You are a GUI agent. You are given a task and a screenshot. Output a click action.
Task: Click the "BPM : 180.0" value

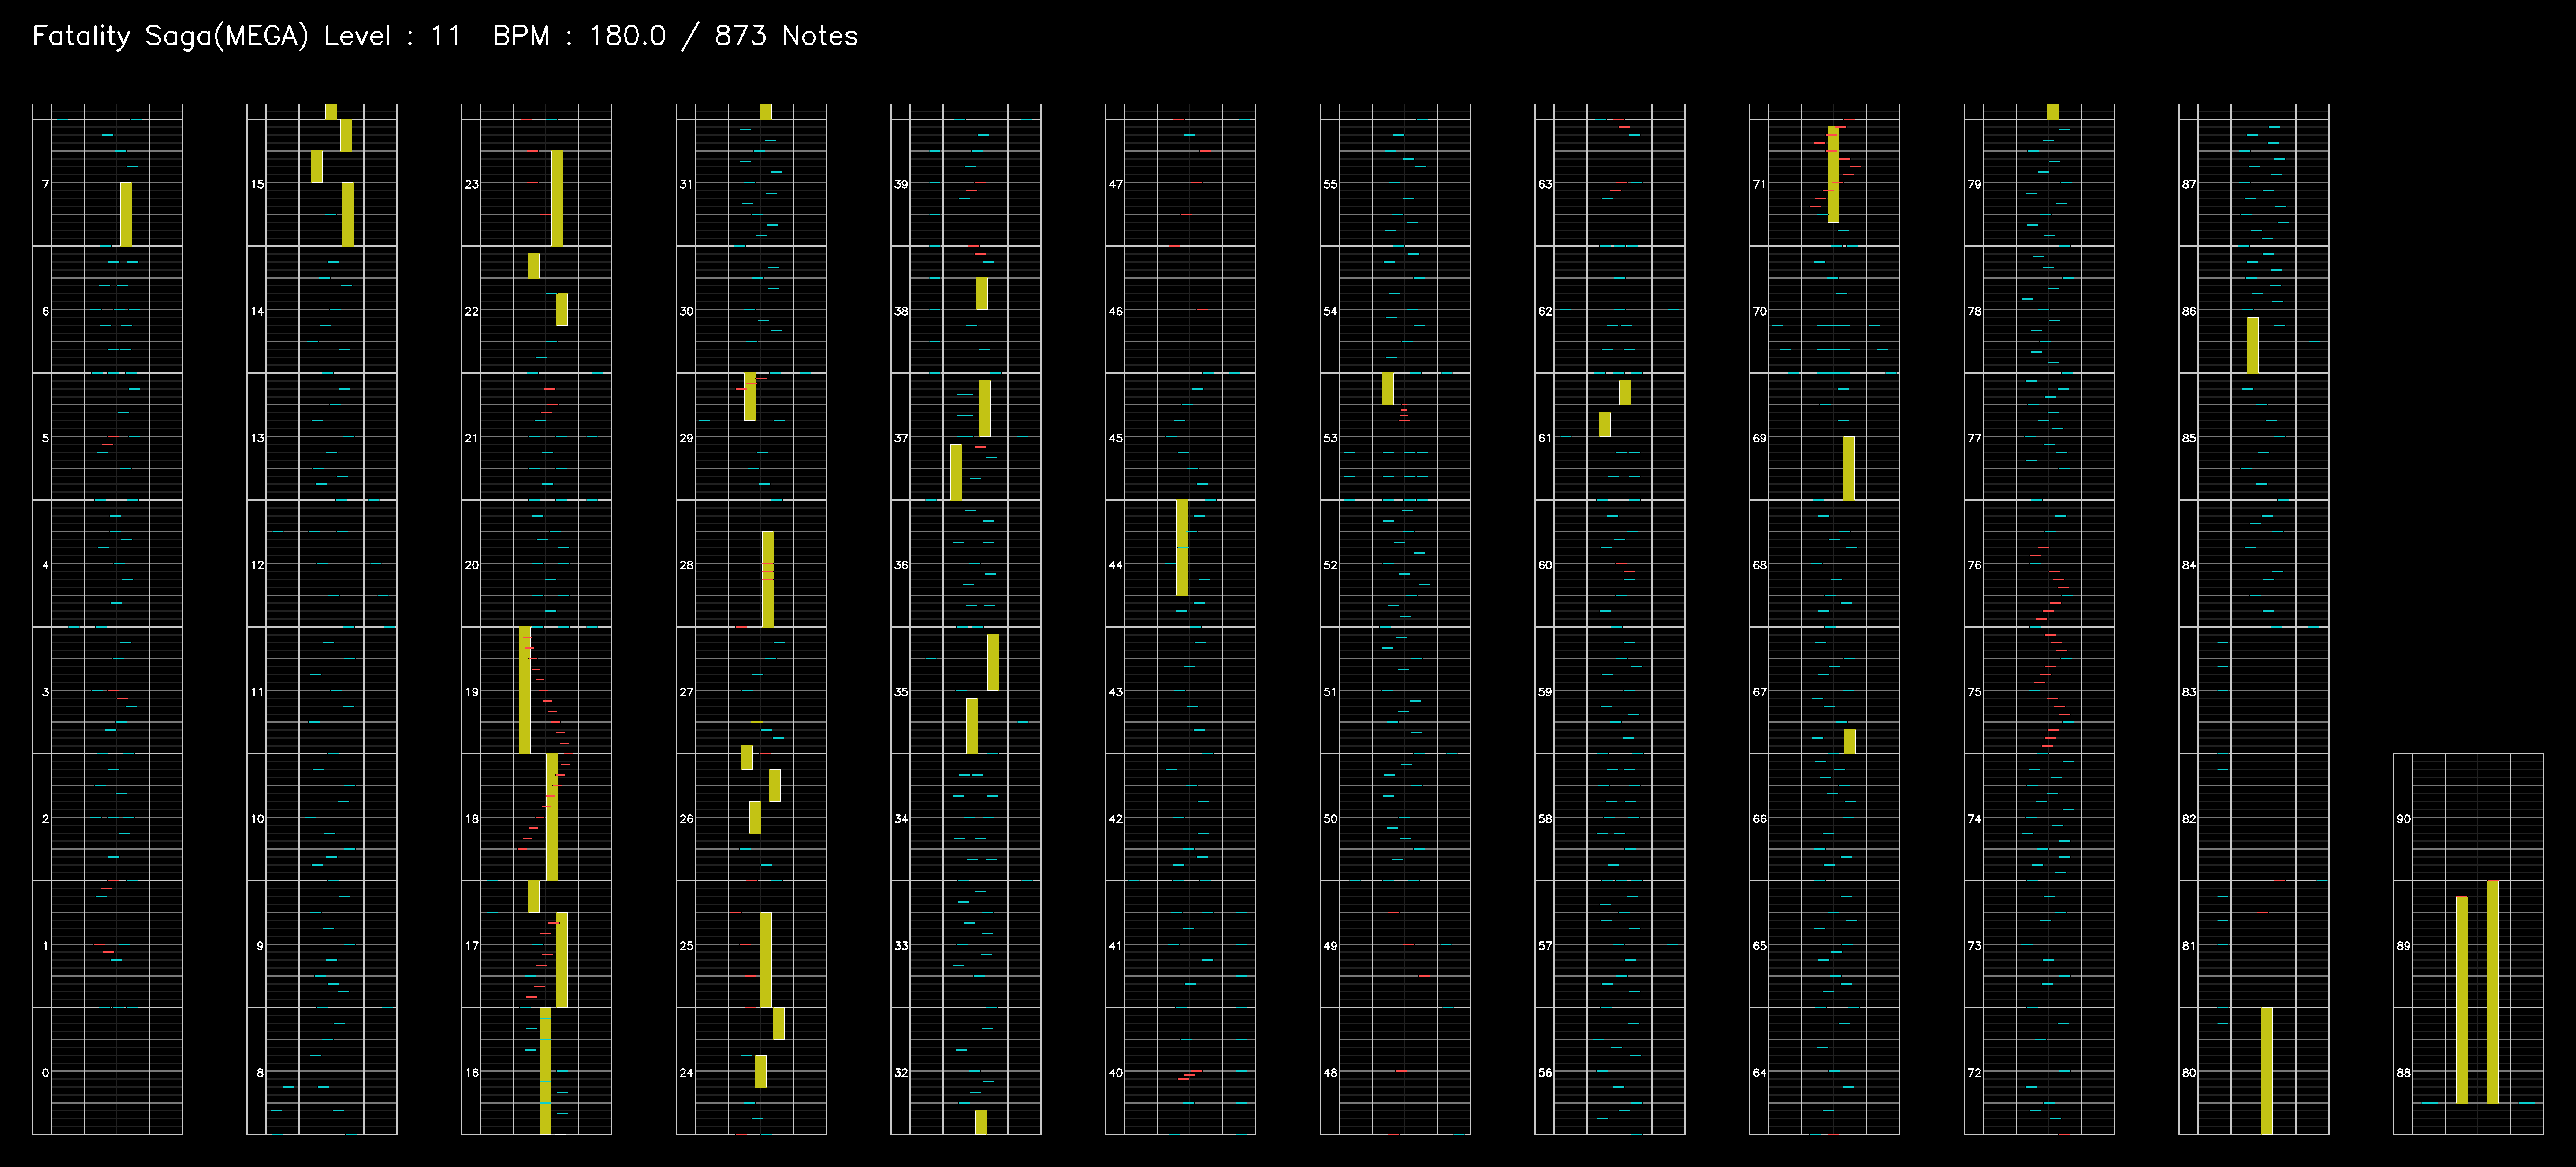click(x=579, y=37)
